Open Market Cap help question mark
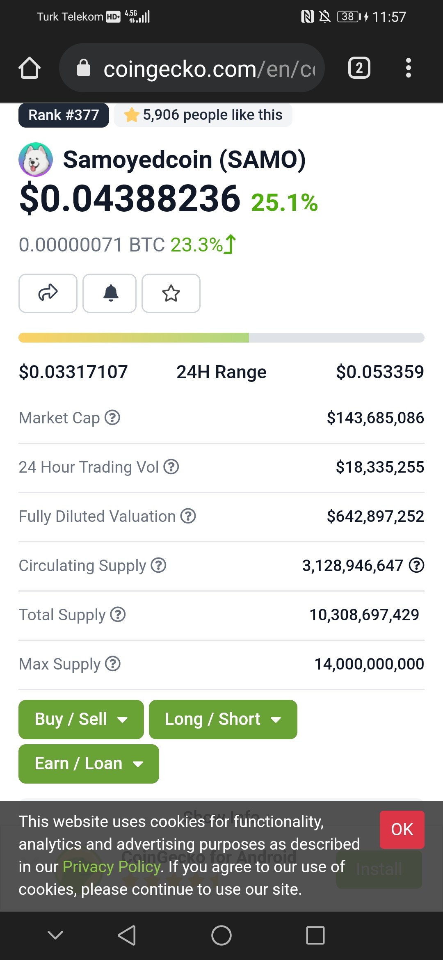 112,418
